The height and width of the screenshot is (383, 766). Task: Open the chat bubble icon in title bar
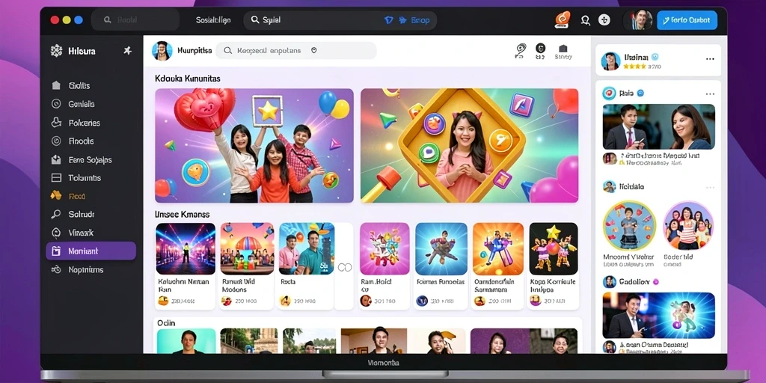pos(585,20)
